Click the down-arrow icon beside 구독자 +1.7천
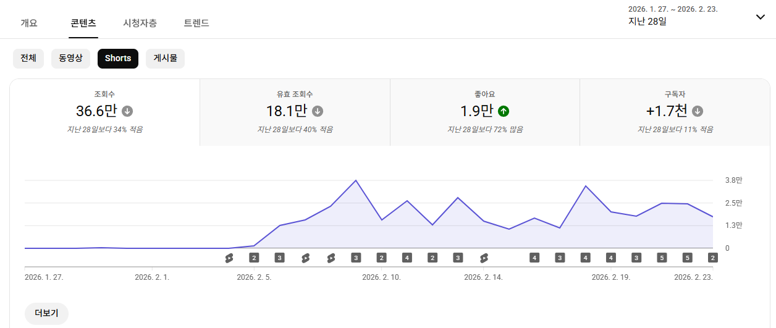This screenshot has width=776, height=328. (x=698, y=111)
